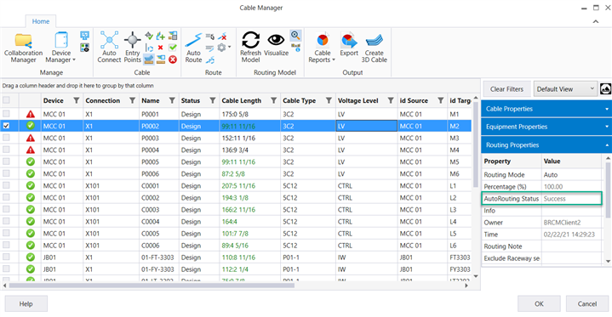Check the P0001 row checkbox
Image resolution: width=612 pixels, height=317 pixels.
6,114
